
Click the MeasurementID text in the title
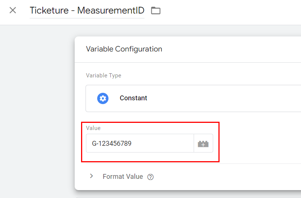111,11
